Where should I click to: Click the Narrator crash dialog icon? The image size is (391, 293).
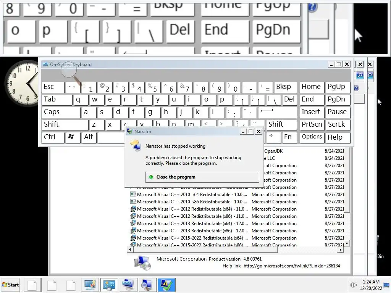[x=136, y=145]
